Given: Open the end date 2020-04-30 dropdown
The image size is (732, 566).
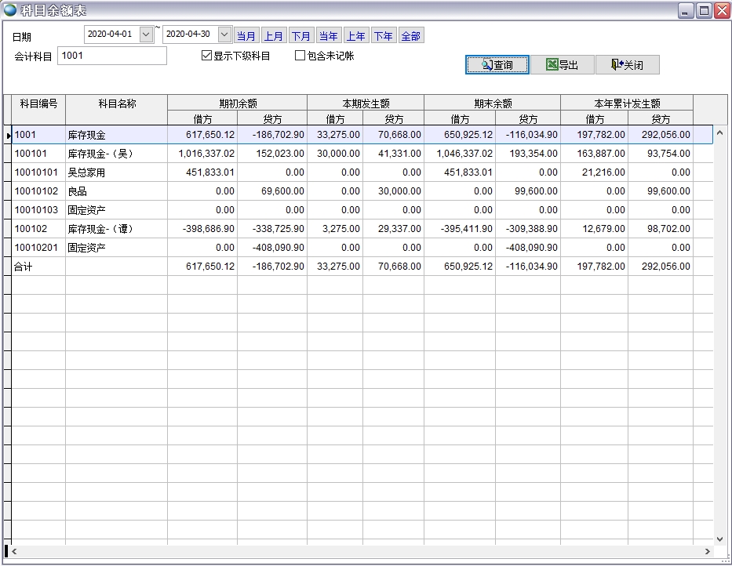Looking at the screenshot, I should (x=224, y=34).
